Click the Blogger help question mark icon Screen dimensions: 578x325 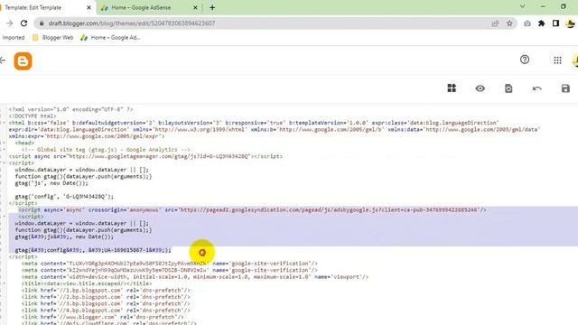(x=525, y=60)
